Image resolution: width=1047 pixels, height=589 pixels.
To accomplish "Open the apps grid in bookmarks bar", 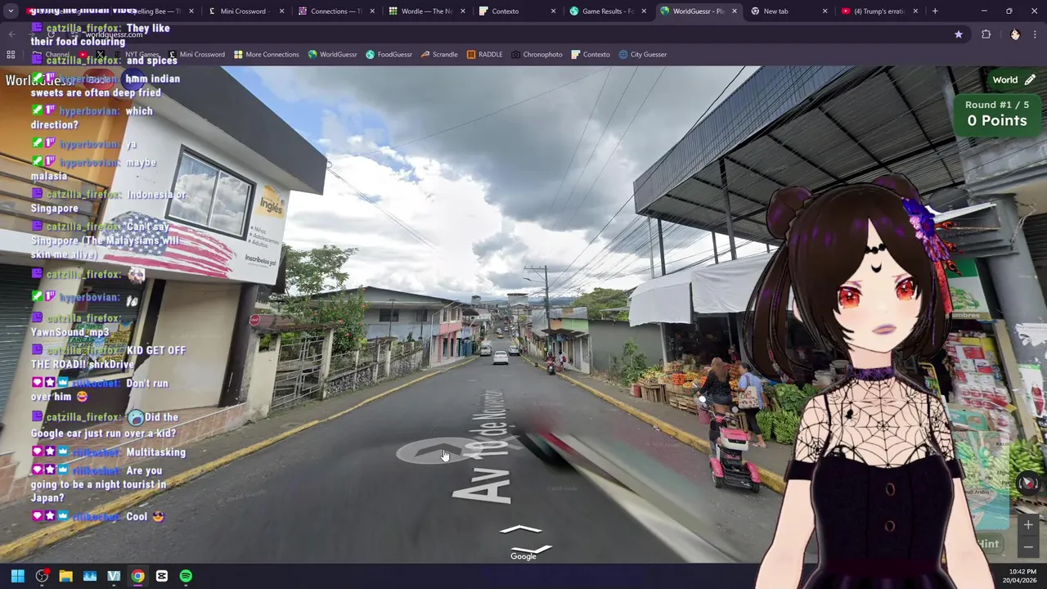I will click(11, 55).
